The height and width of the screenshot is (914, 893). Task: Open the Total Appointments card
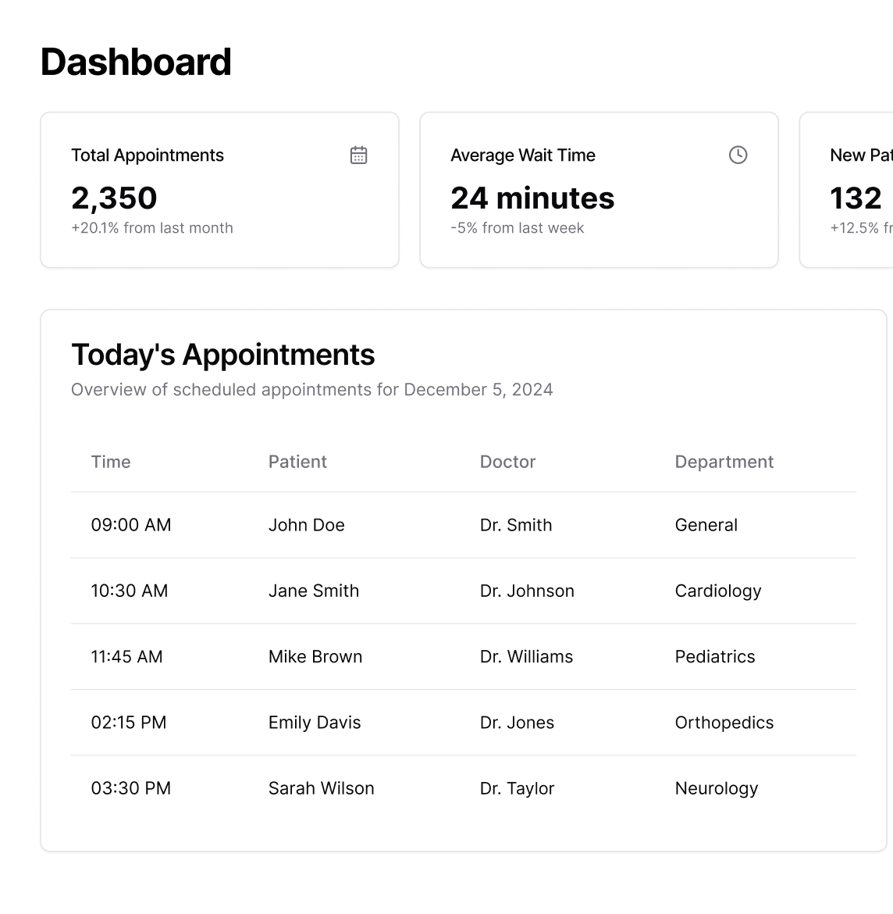[x=219, y=190]
